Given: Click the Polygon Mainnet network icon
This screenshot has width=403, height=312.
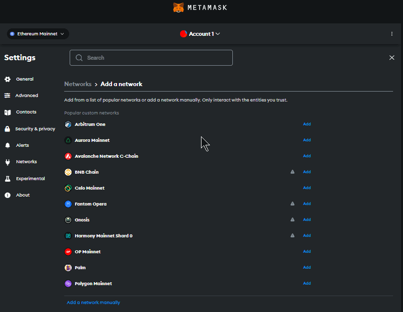Looking at the screenshot, I should [68, 284].
